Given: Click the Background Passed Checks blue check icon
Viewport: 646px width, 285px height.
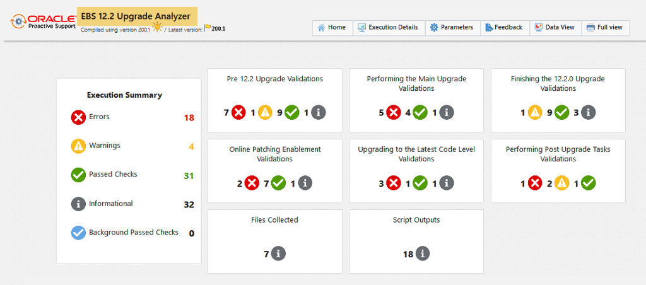Looking at the screenshot, I should [x=78, y=232].
